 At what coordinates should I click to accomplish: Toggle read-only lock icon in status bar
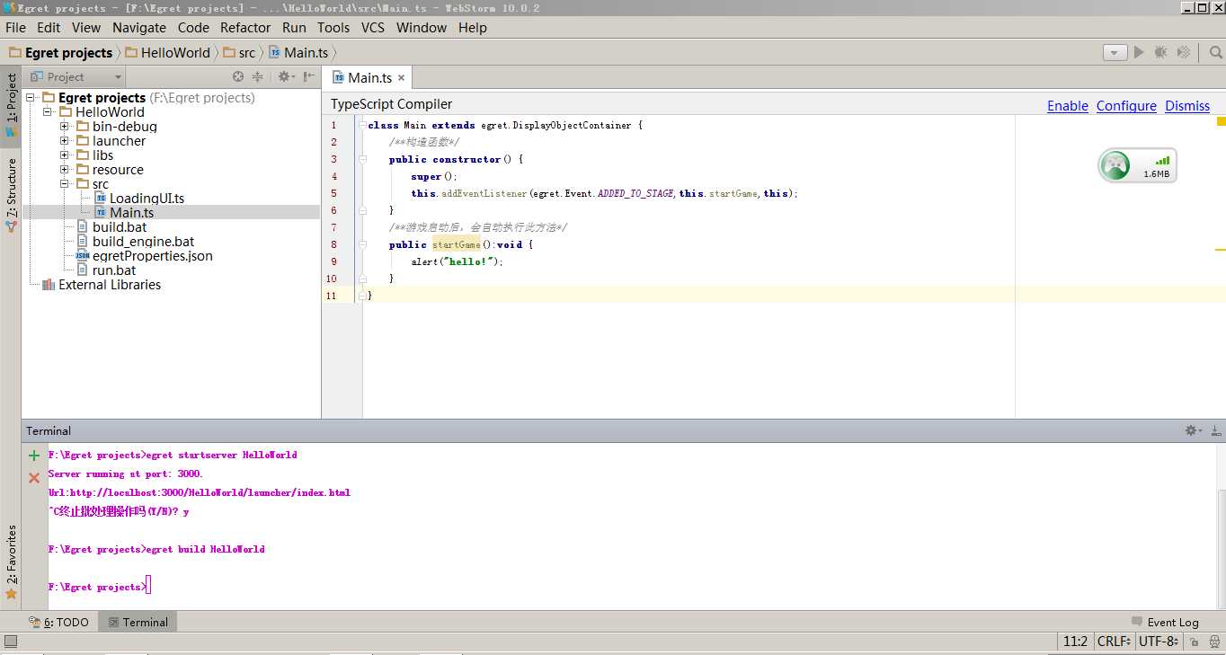click(x=1194, y=642)
